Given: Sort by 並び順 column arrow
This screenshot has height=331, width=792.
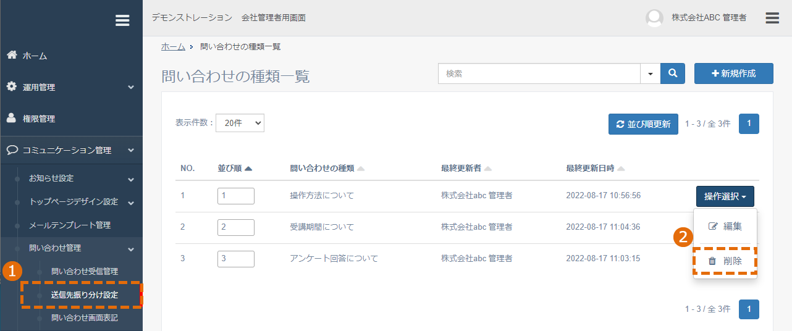Looking at the screenshot, I should click(248, 169).
